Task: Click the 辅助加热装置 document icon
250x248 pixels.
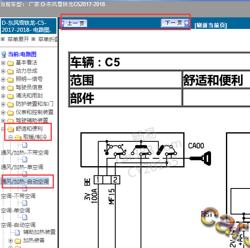Action: pyautogui.click(x=17, y=233)
